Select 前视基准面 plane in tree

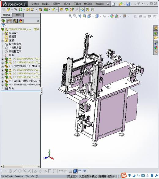point(15,44)
